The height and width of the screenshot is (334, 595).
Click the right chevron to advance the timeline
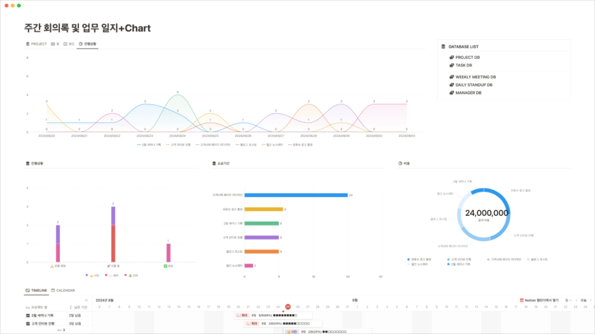pos(590,300)
